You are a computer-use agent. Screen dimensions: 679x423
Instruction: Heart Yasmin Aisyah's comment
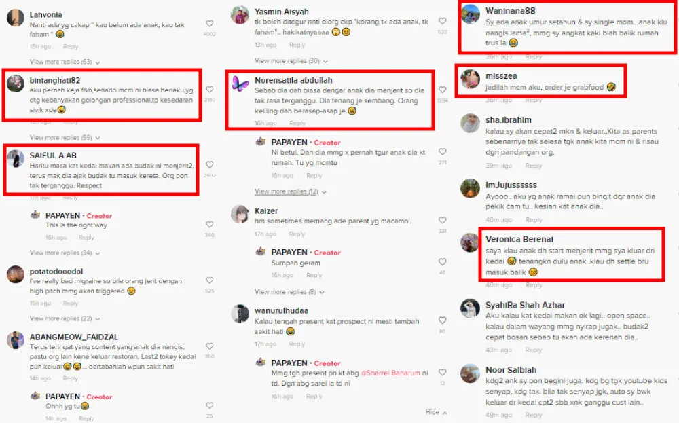[x=442, y=21]
